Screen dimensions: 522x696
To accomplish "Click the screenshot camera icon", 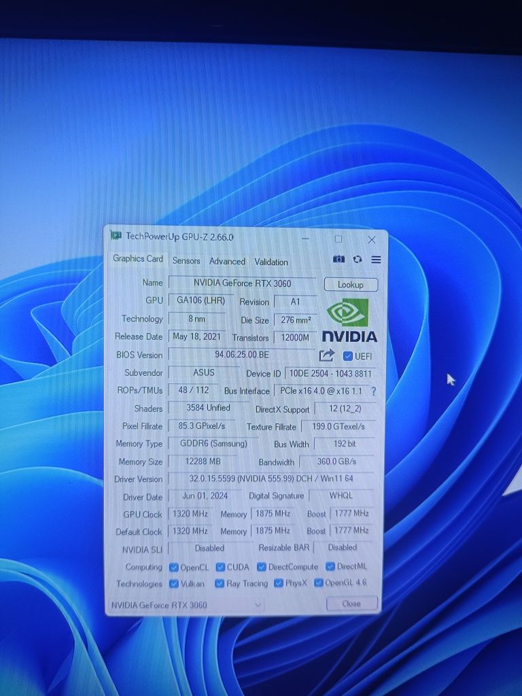I will pyautogui.click(x=338, y=259).
